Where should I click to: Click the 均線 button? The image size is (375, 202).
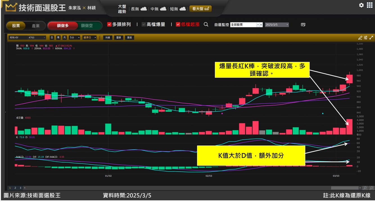[x=108, y=38]
